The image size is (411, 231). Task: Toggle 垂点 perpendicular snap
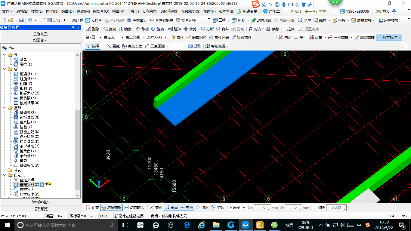coord(171,208)
